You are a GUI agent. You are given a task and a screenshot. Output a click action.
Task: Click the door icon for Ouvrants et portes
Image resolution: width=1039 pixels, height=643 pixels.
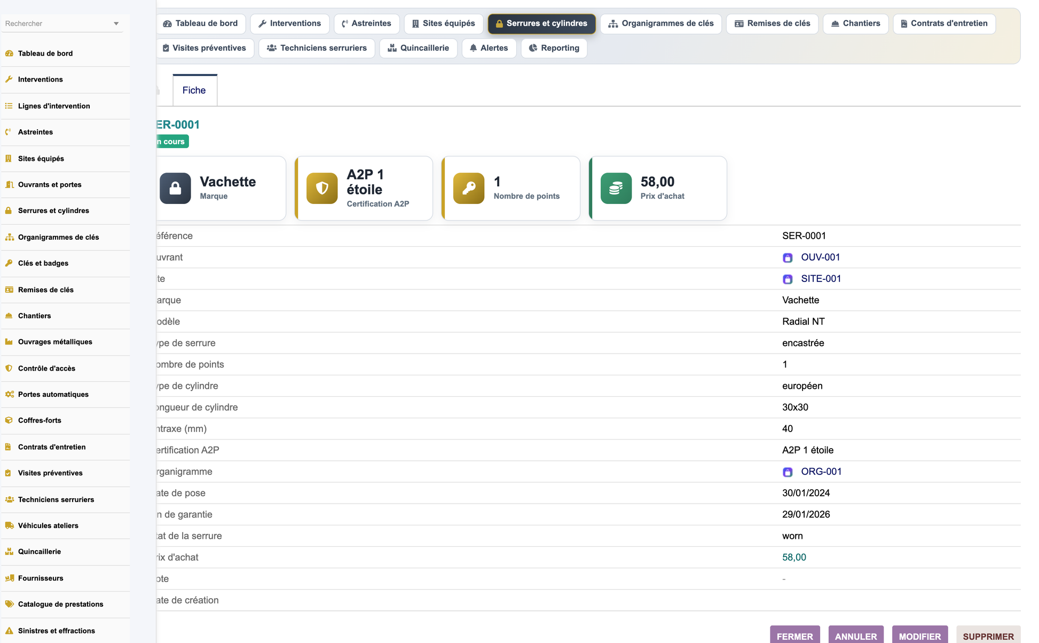click(x=9, y=185)
